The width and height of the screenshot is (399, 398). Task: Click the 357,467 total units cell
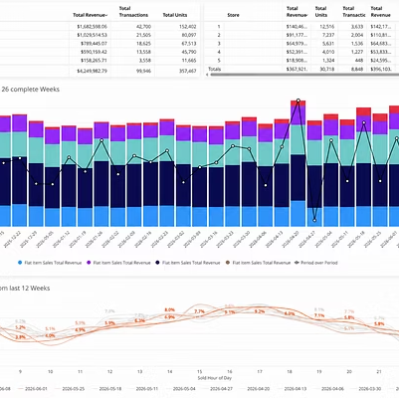[188, 71]
